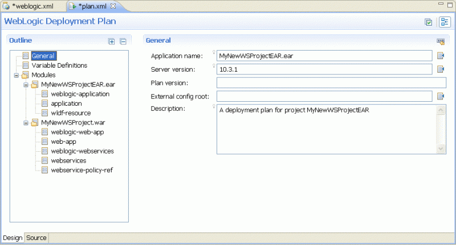
Task: Click the MyNewWSProject.war folder icon
Action: [x=35, y=122]
